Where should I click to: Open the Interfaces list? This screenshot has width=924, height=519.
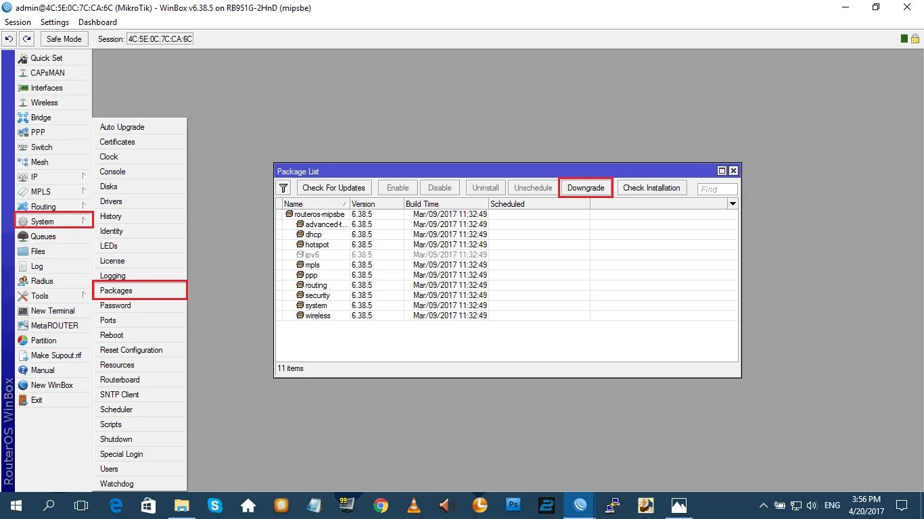(x=53, y=88)
